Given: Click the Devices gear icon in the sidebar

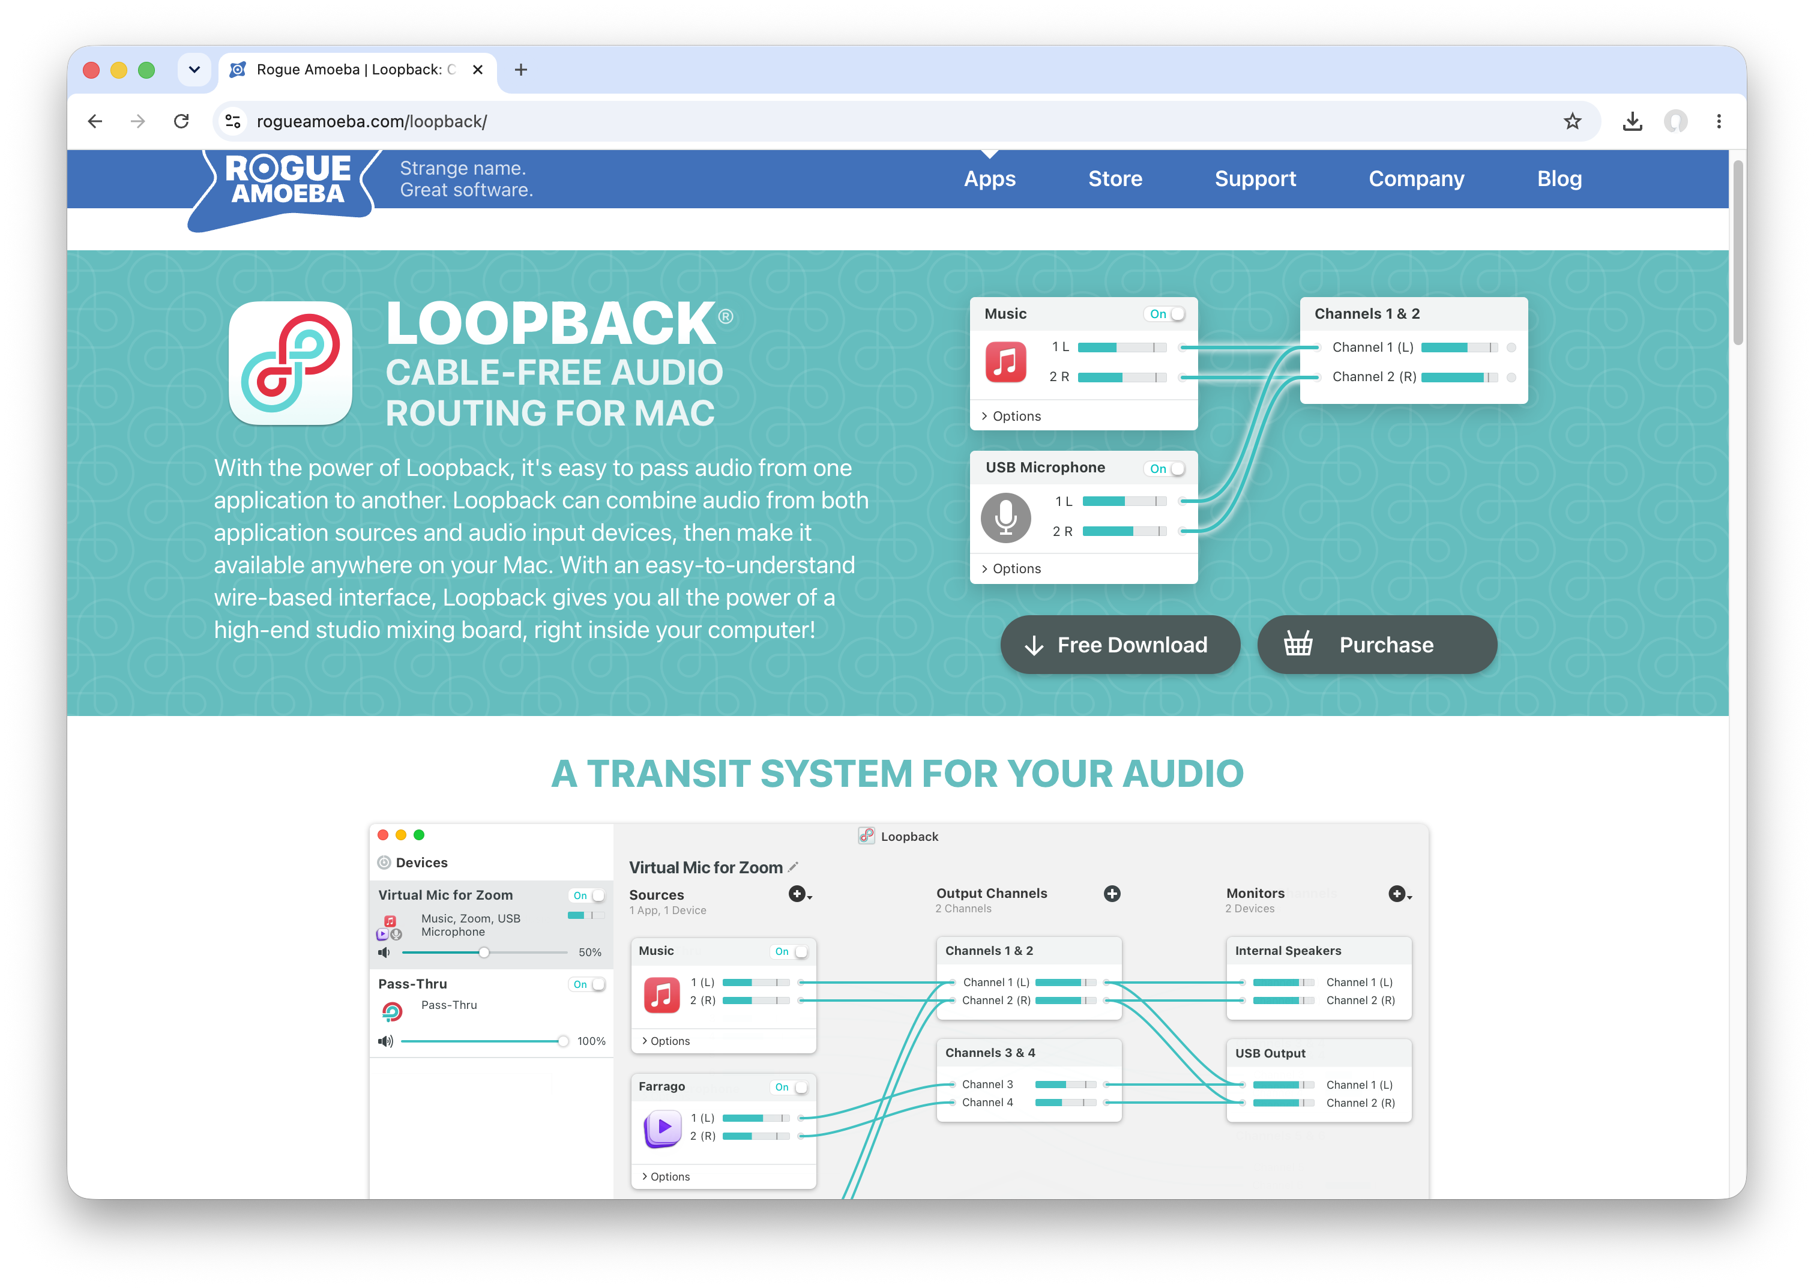Looking at the screenshot, I should [x=384, y=862].
